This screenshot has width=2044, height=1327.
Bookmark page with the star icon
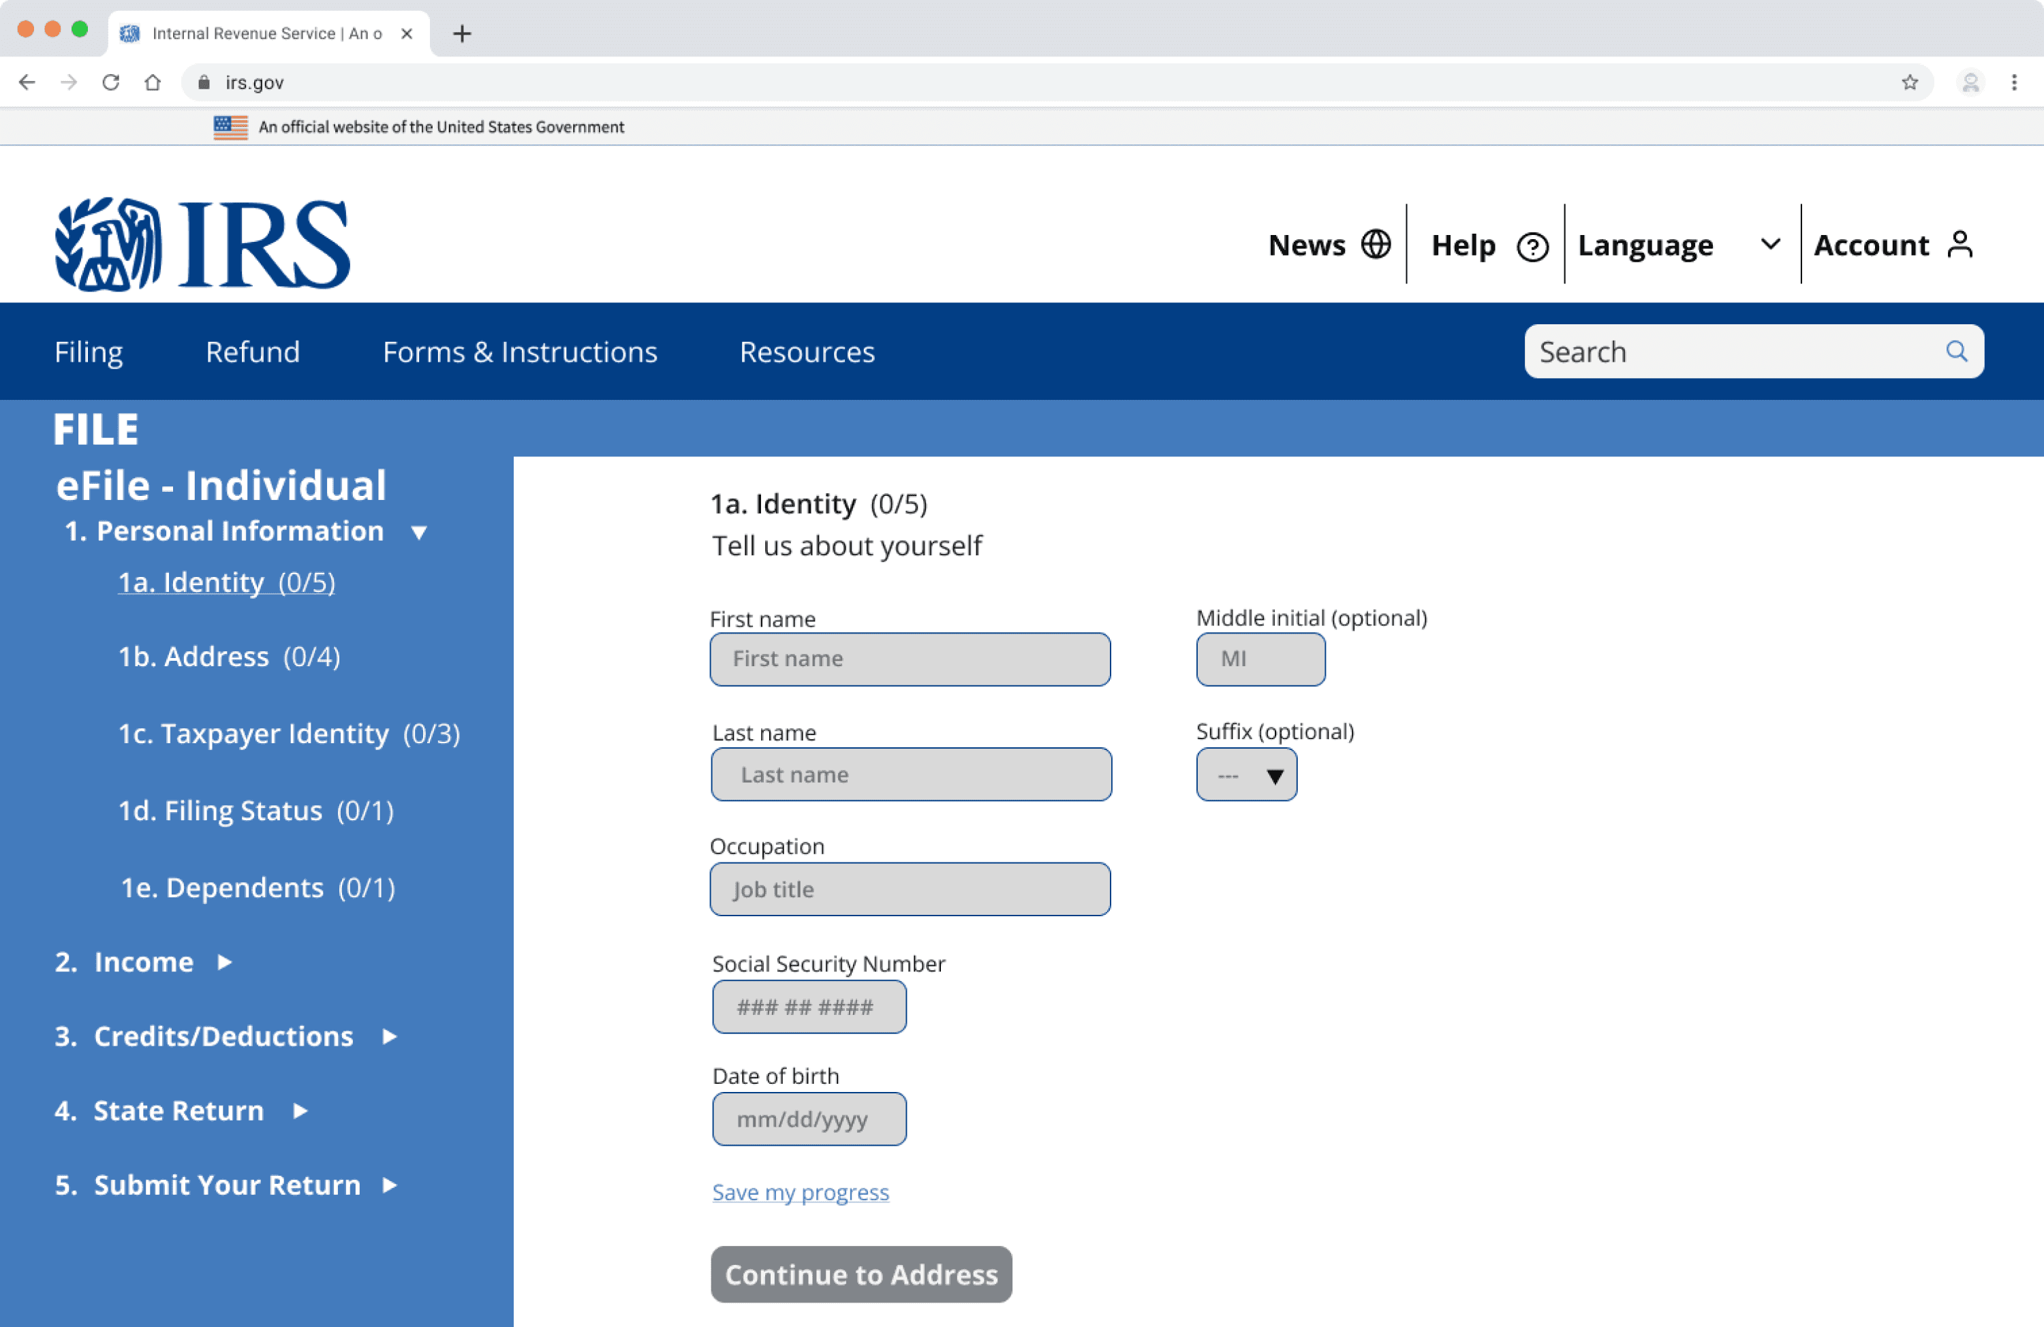1909,82
